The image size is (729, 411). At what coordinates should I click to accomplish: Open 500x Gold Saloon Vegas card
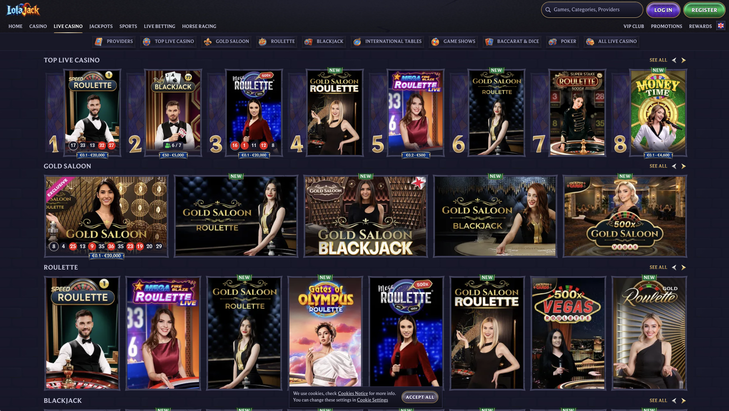coord(625,216)
